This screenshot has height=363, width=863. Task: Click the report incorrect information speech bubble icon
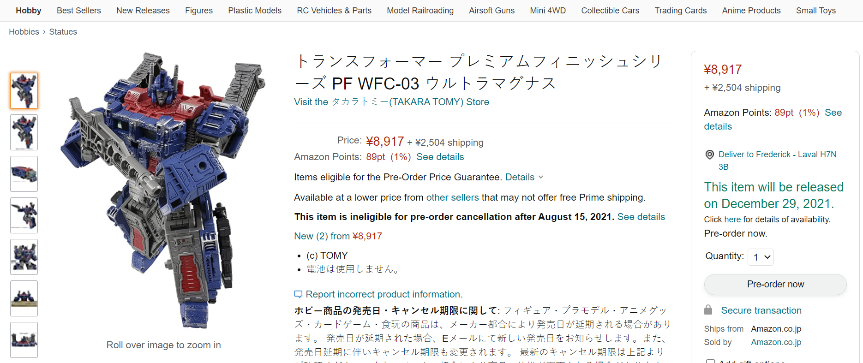click(298, 294)
